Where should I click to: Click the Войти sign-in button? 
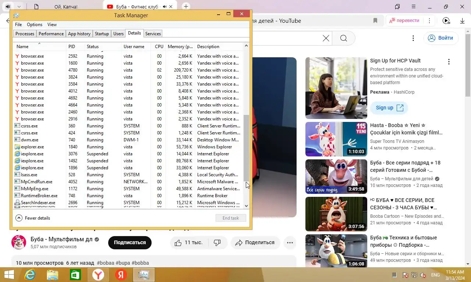tap(440, 38)
